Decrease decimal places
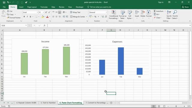Image resolution: width=192 pixels, height=108 pixels. [106, 17]
